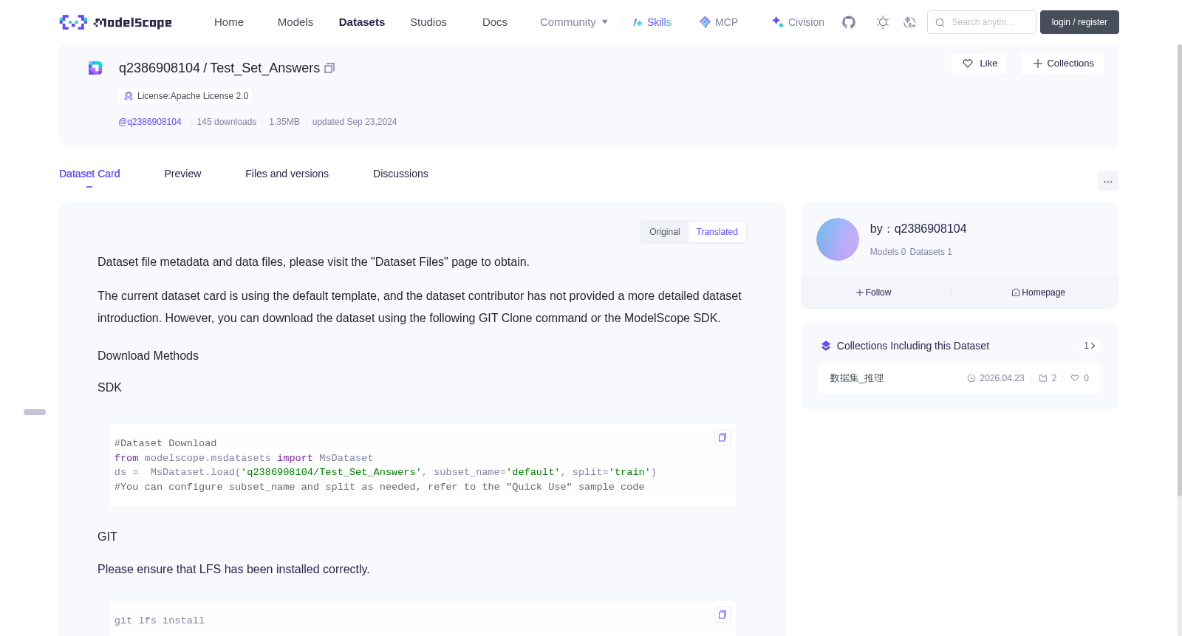Open the @q2386908104 user link
Viewport: 1182px width, 636px height.
coord(150,122)
